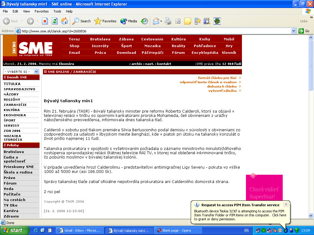Viewport: 314px width, 235px height.
Task: Switch to Blank page - Opera taskbar button
Action: click(178, 230)
